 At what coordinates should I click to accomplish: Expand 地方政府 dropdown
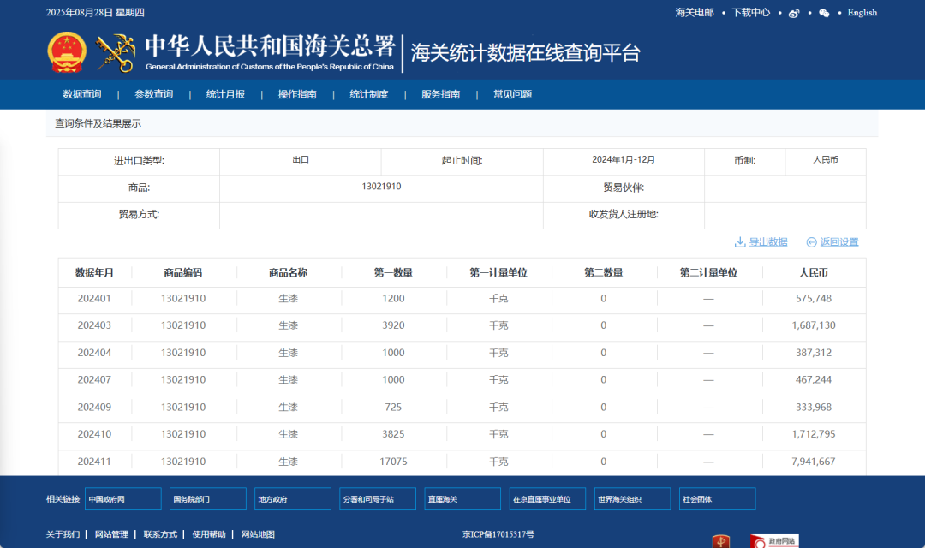click(293, 499)
